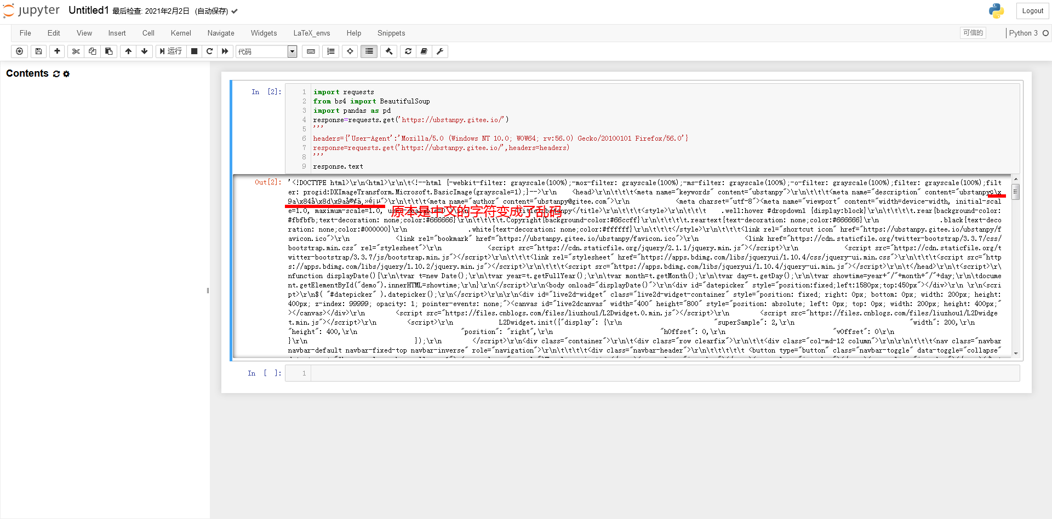The image size is (1052, 519).
Task: Click the import pandas as pd line
Action: click(352, 111)
